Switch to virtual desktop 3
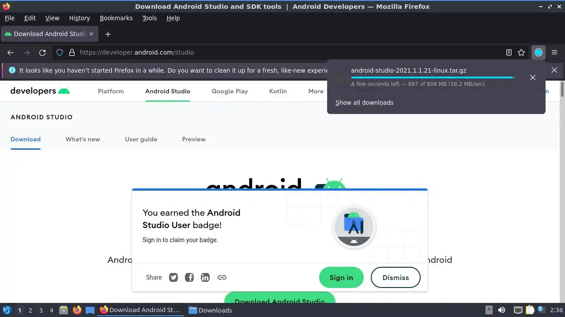 [41, 310]
